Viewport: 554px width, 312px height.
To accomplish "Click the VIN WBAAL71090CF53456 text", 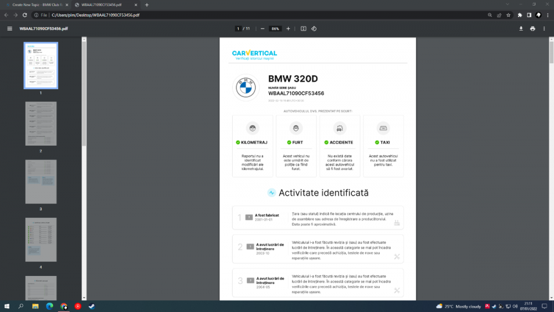I will point(296,93).
